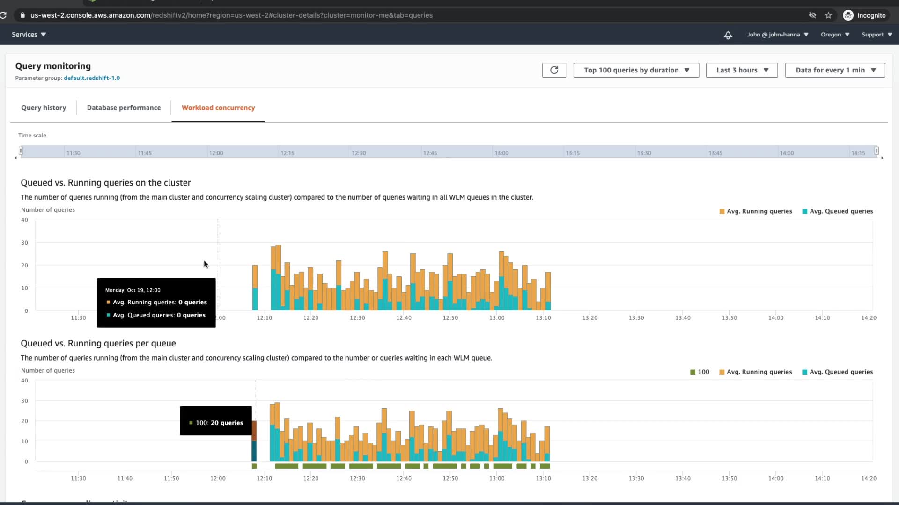Screen dimensions: 899x505
Task: Click the bookmark star icon
Action: coord(828,15)
